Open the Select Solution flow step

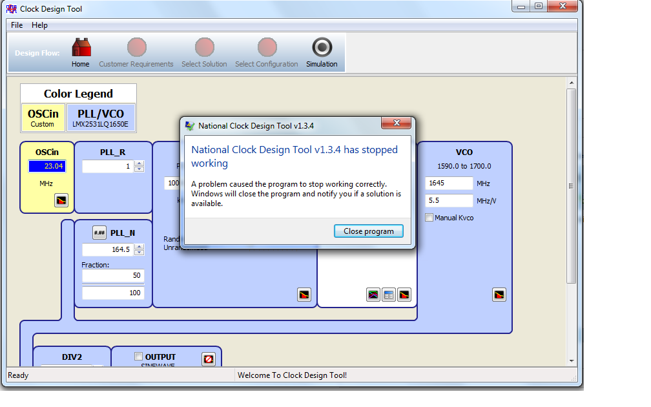tap(204, 53)
